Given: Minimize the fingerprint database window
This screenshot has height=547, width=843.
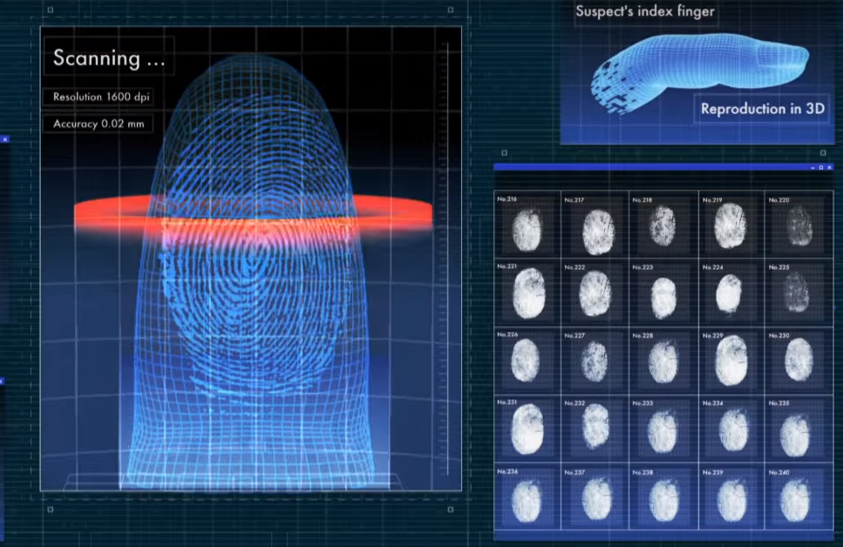Looking at the screenshot, I should [812, 166].
